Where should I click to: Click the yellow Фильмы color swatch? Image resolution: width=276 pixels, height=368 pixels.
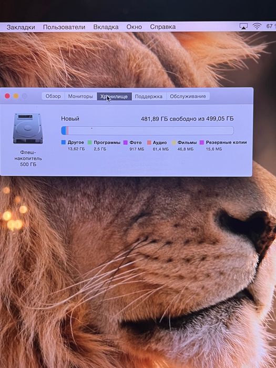coord(173,142)
